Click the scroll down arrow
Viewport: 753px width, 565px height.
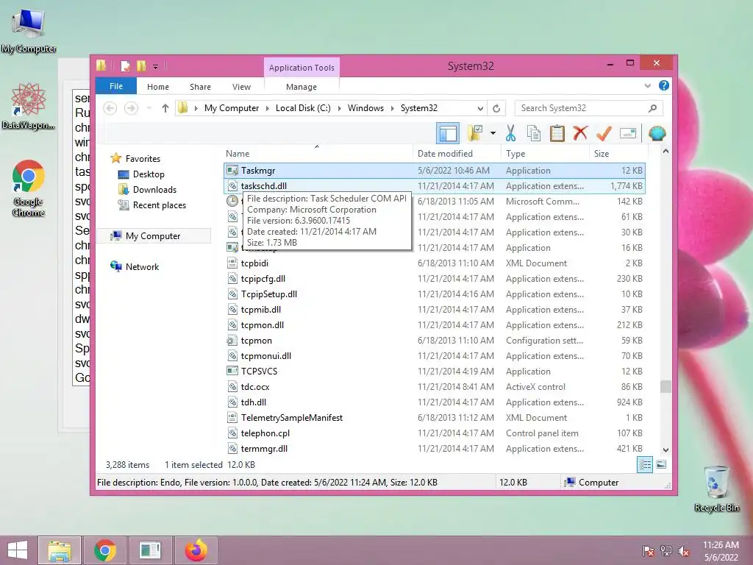[665, 450]
